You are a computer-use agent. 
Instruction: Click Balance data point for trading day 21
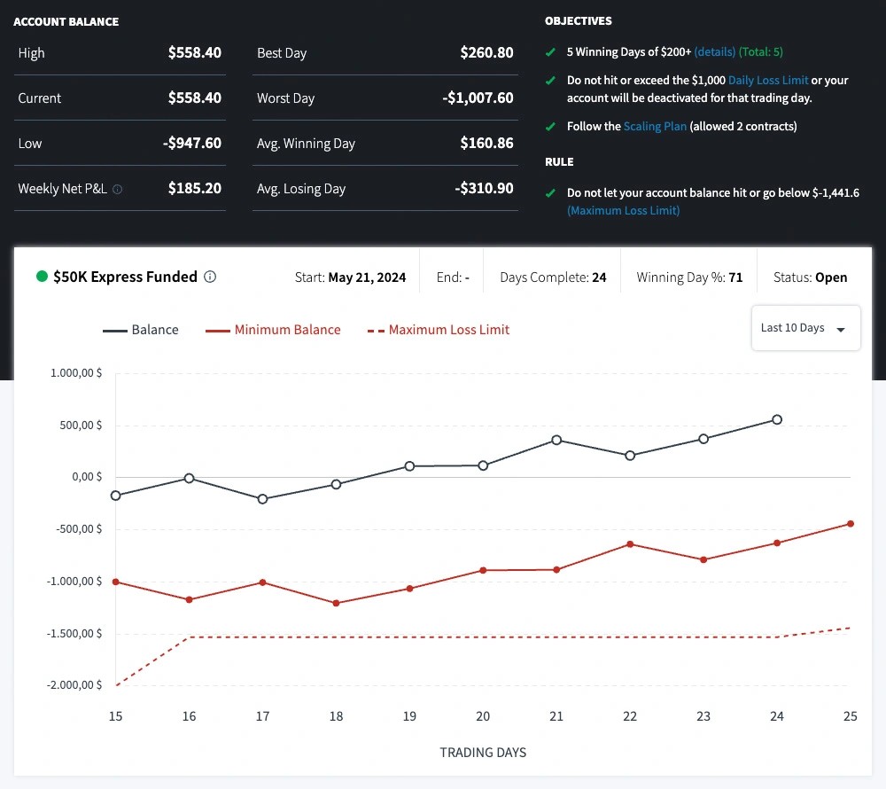(556, 440)
